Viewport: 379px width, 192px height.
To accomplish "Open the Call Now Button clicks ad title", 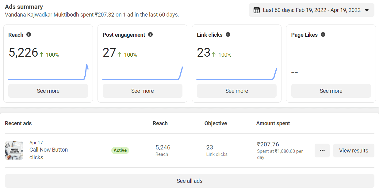I will point(48,153).
